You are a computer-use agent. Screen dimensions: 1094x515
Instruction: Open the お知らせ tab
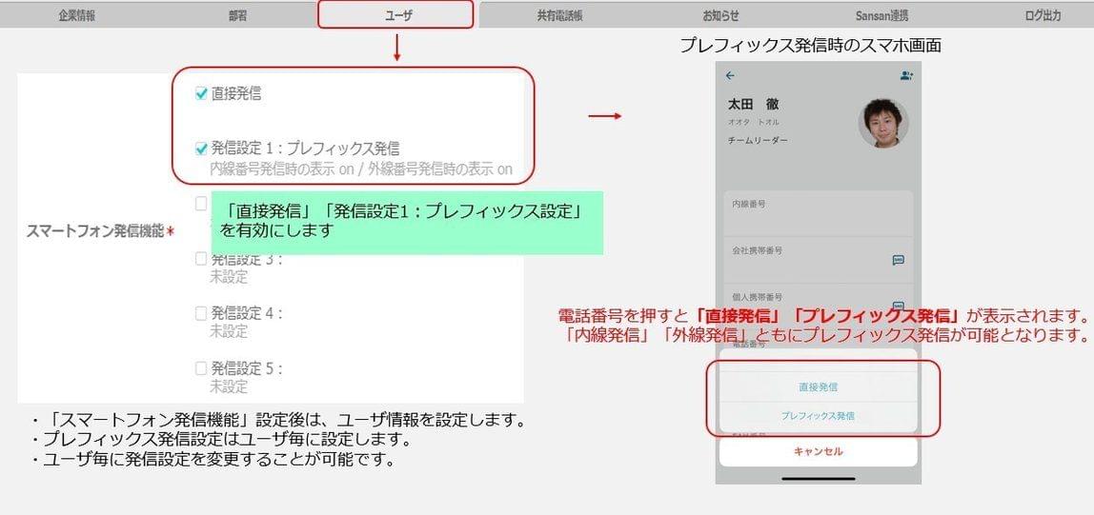[720, 15]
